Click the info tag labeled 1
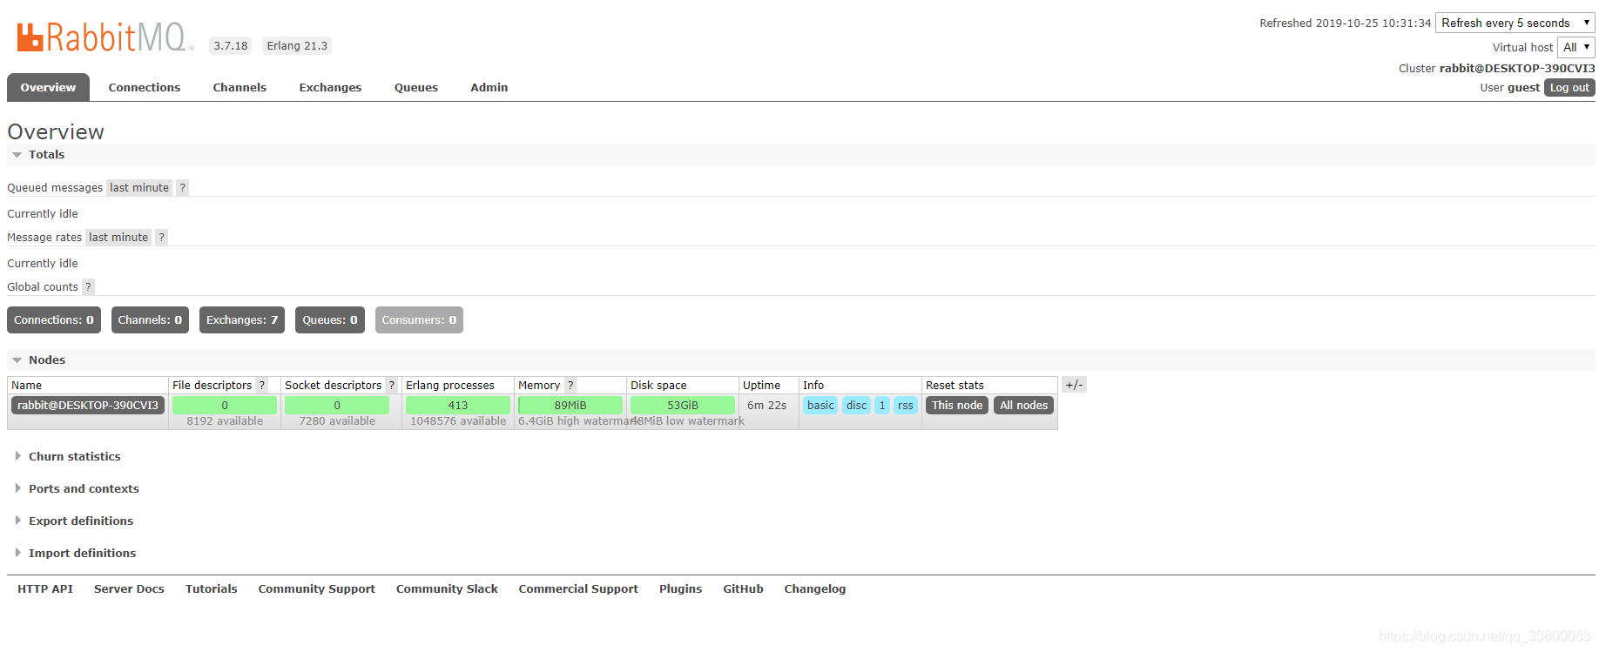Screen dimensions: 1599x652 882,406
